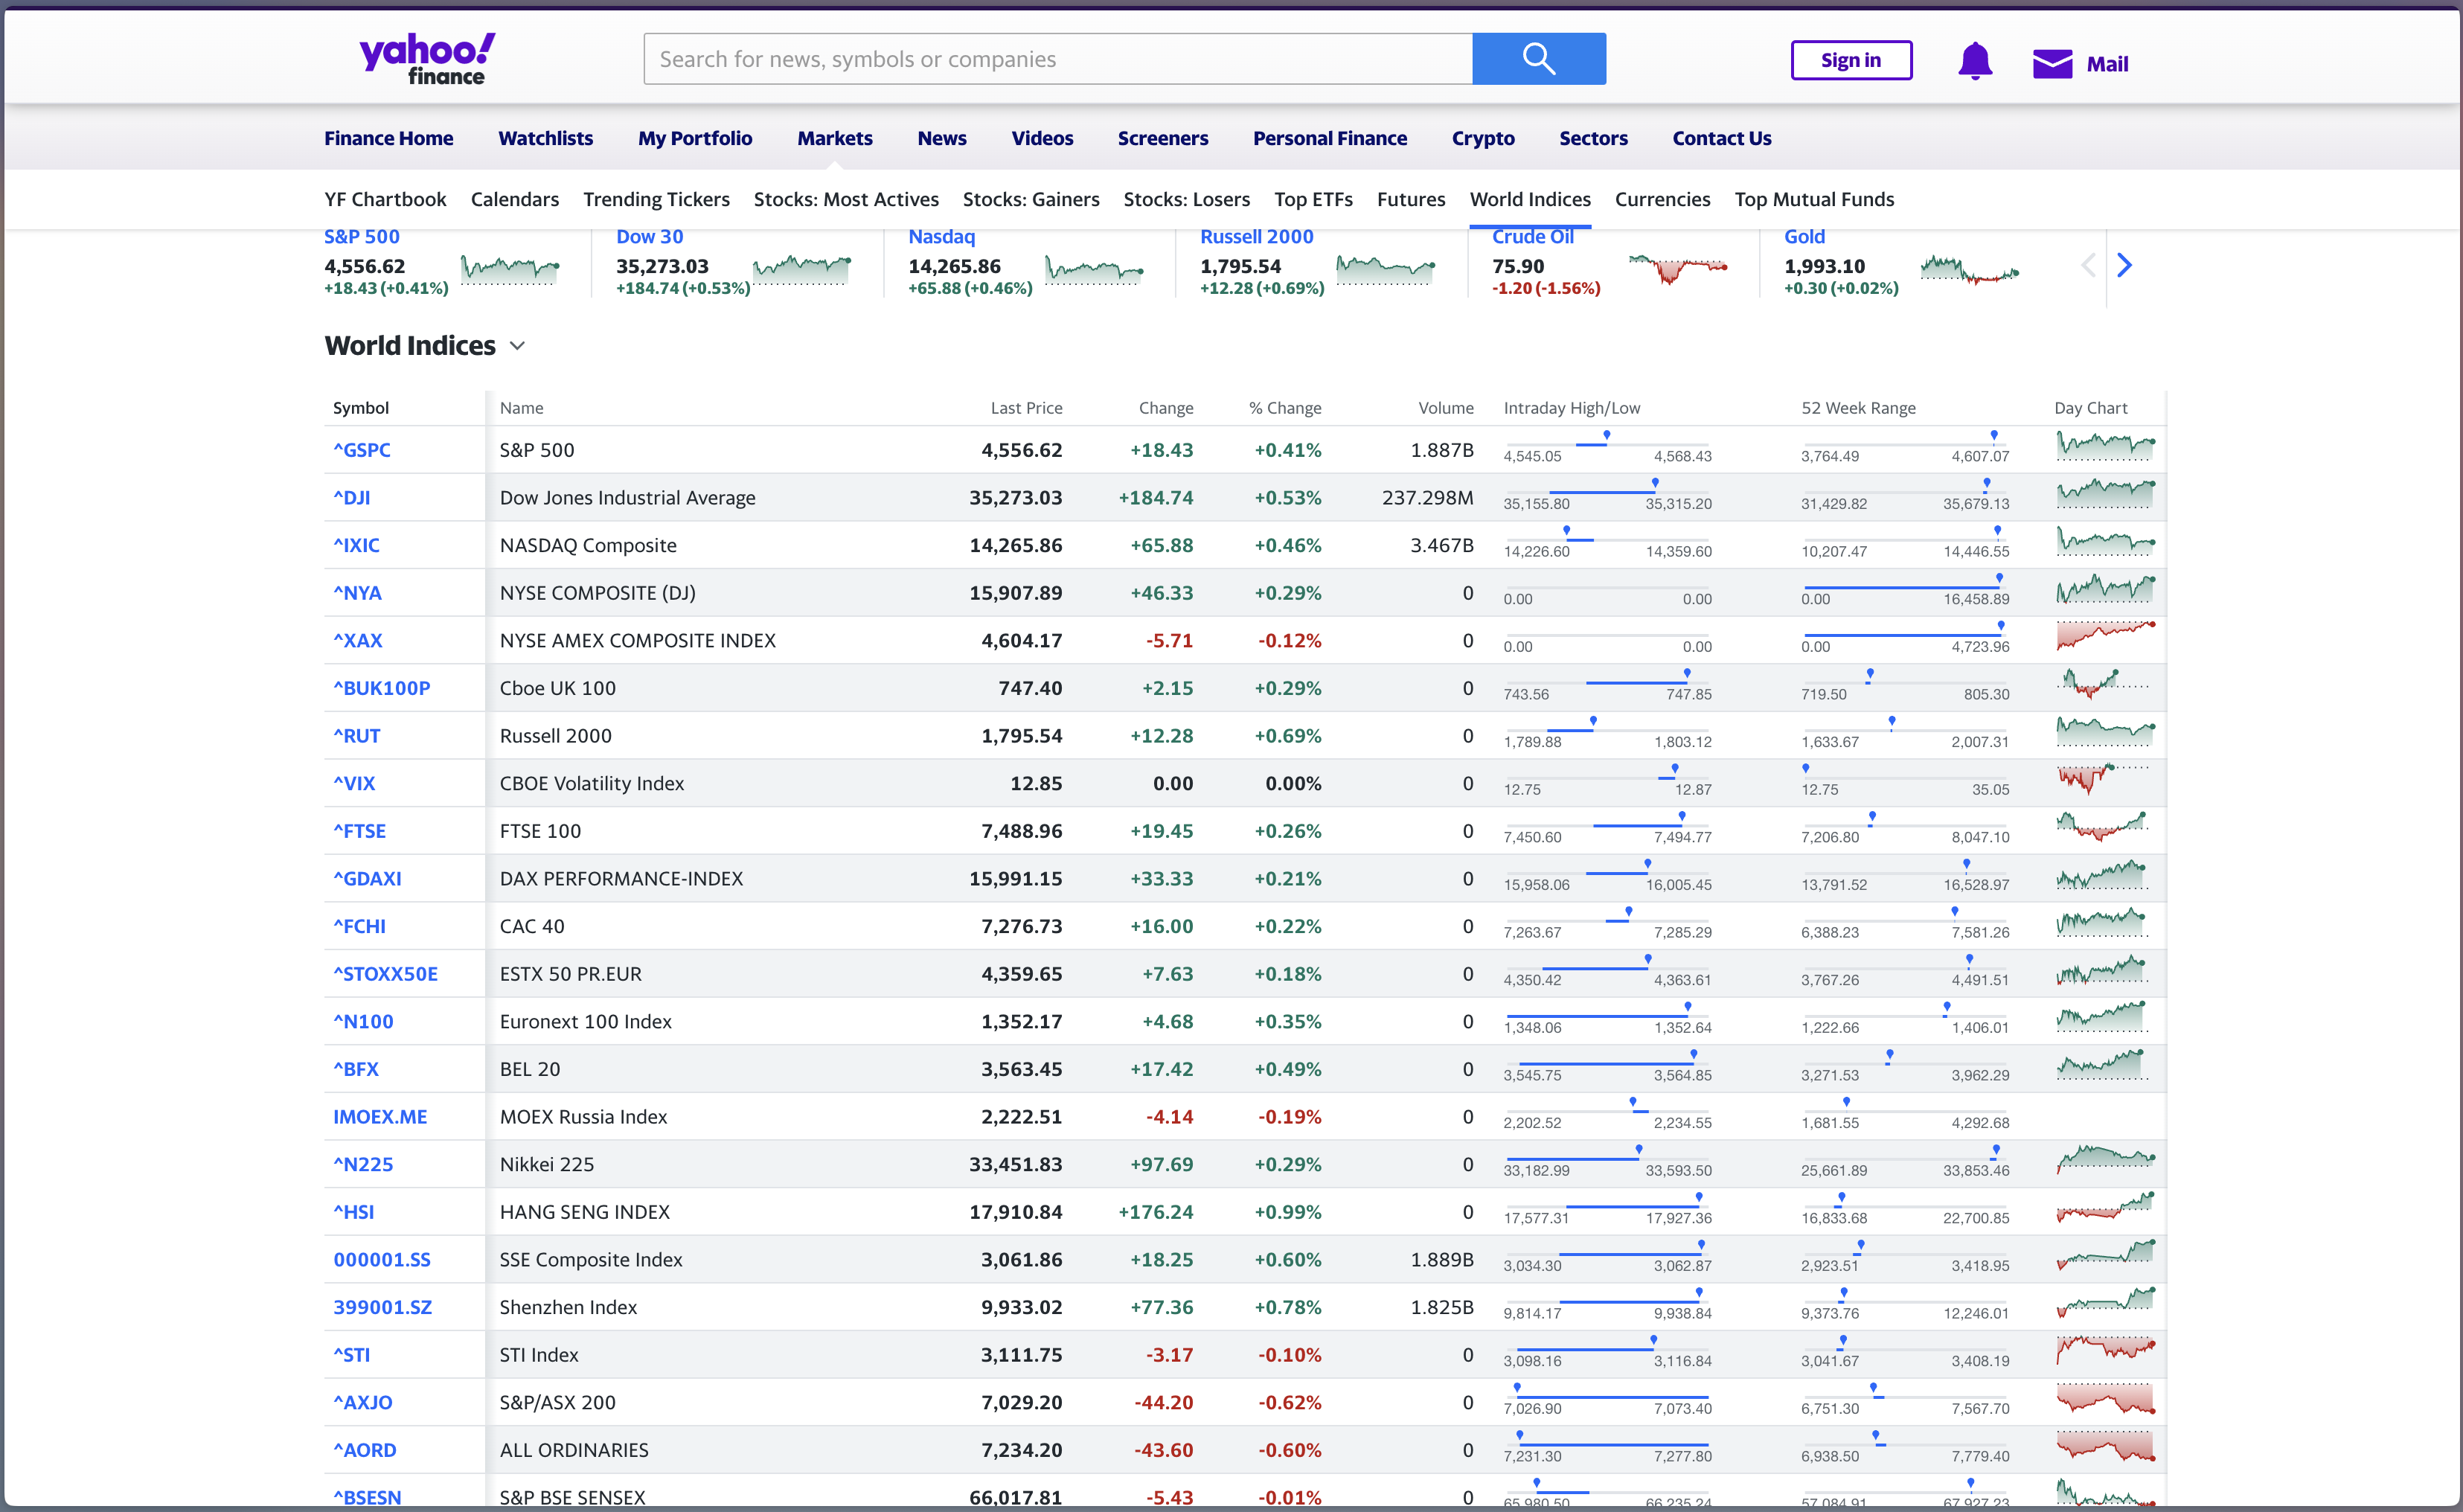Expand the World Indices heading dropdown
This screenshot has height=1512, width=2463.
tap(517, 346)
